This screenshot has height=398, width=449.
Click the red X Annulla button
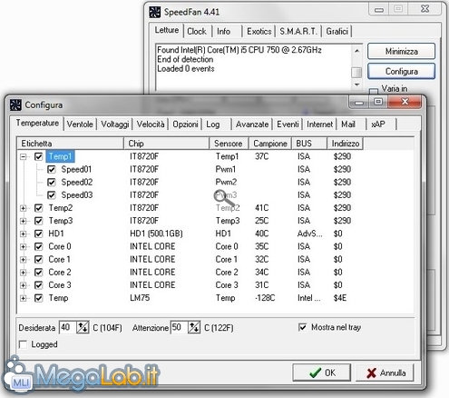click(385, 373)
